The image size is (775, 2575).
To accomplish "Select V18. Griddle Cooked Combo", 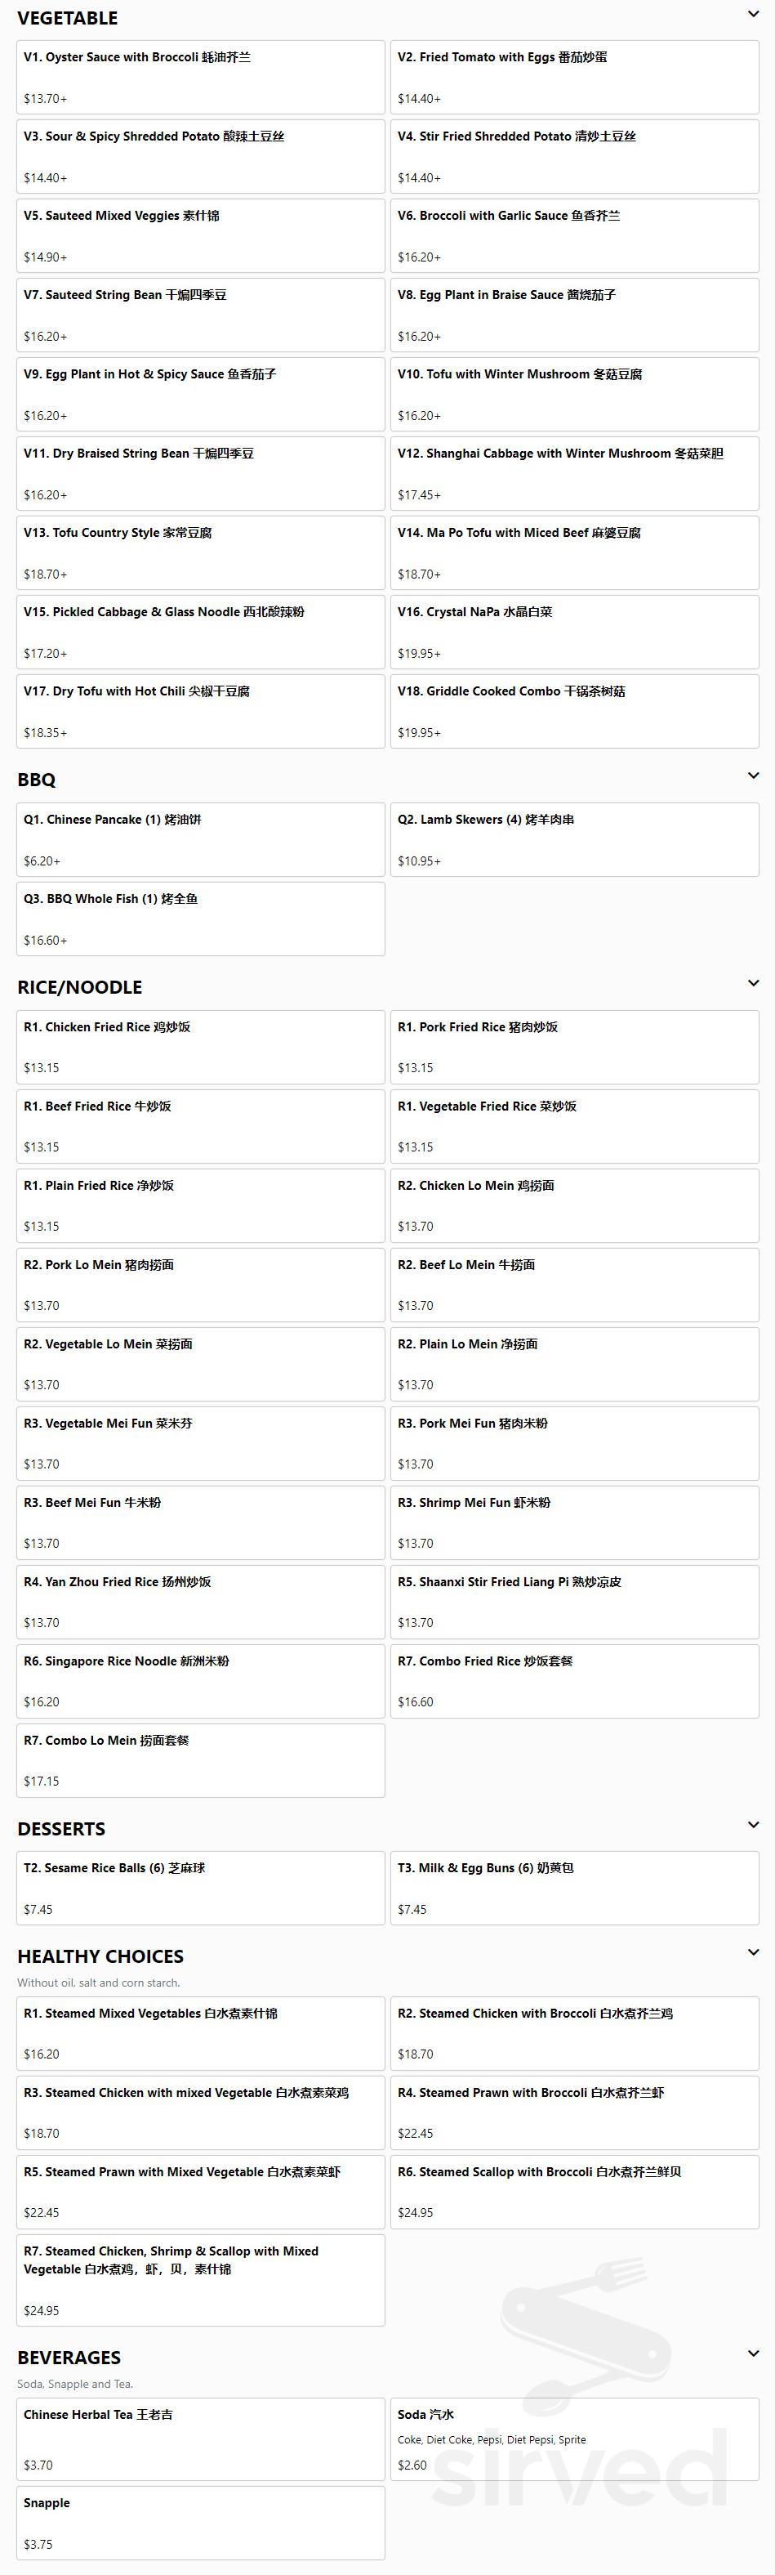I will (x=574, y=711).
